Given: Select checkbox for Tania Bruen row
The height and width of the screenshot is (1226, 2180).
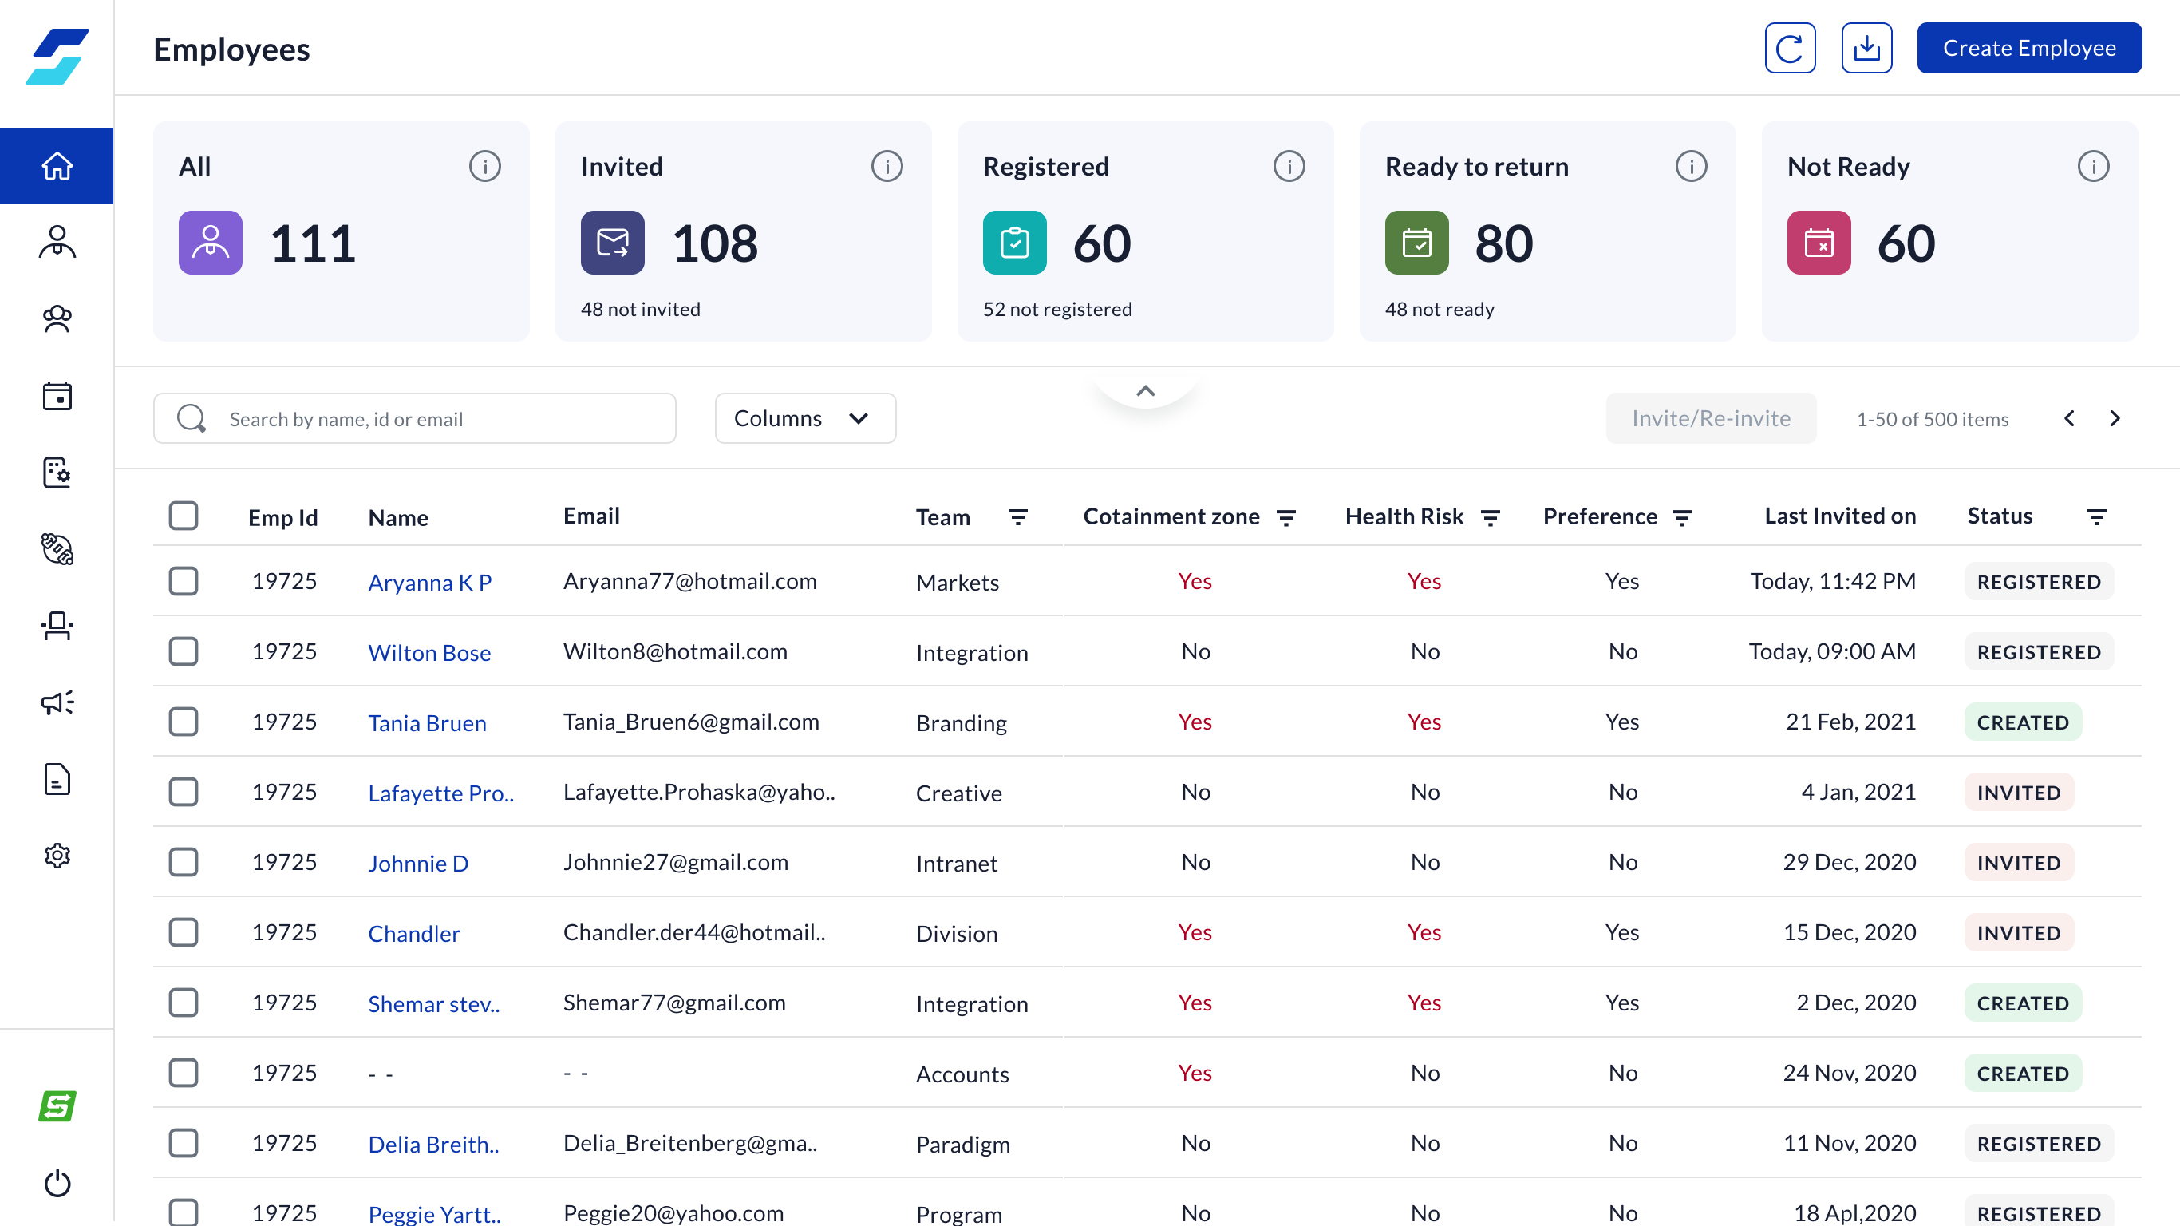Looking at the screenshot, I should 183,722.
